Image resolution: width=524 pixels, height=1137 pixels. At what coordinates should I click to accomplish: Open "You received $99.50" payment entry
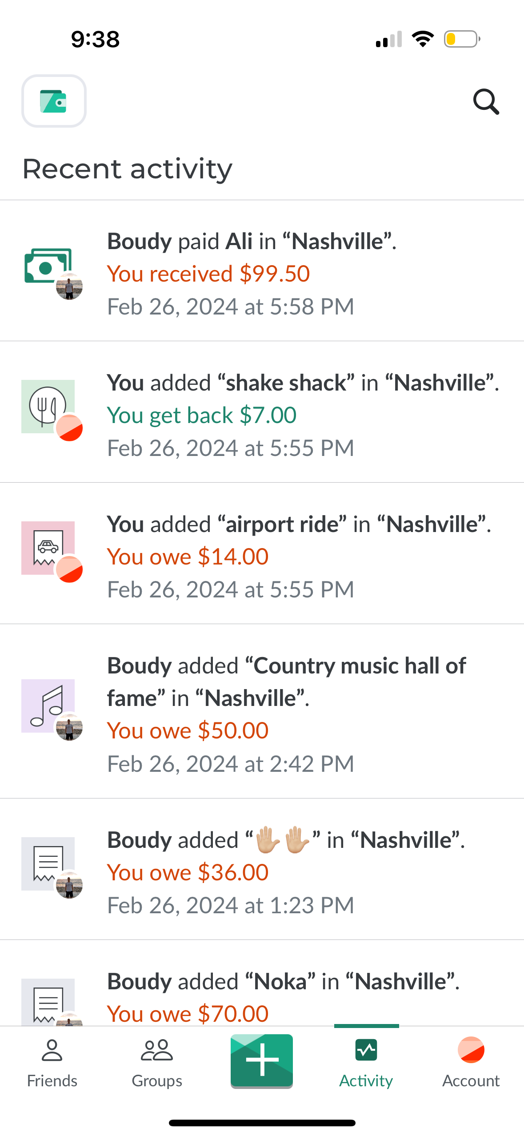coord(208,274)
